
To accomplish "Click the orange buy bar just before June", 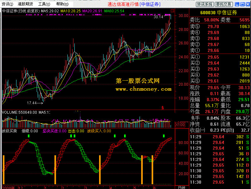I will coord(152,170).
